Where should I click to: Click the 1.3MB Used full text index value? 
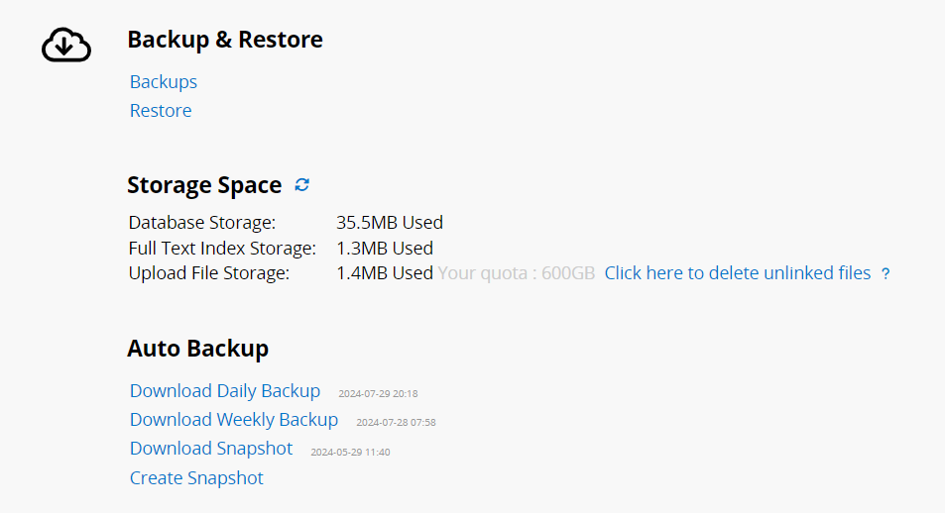(384, 249)
